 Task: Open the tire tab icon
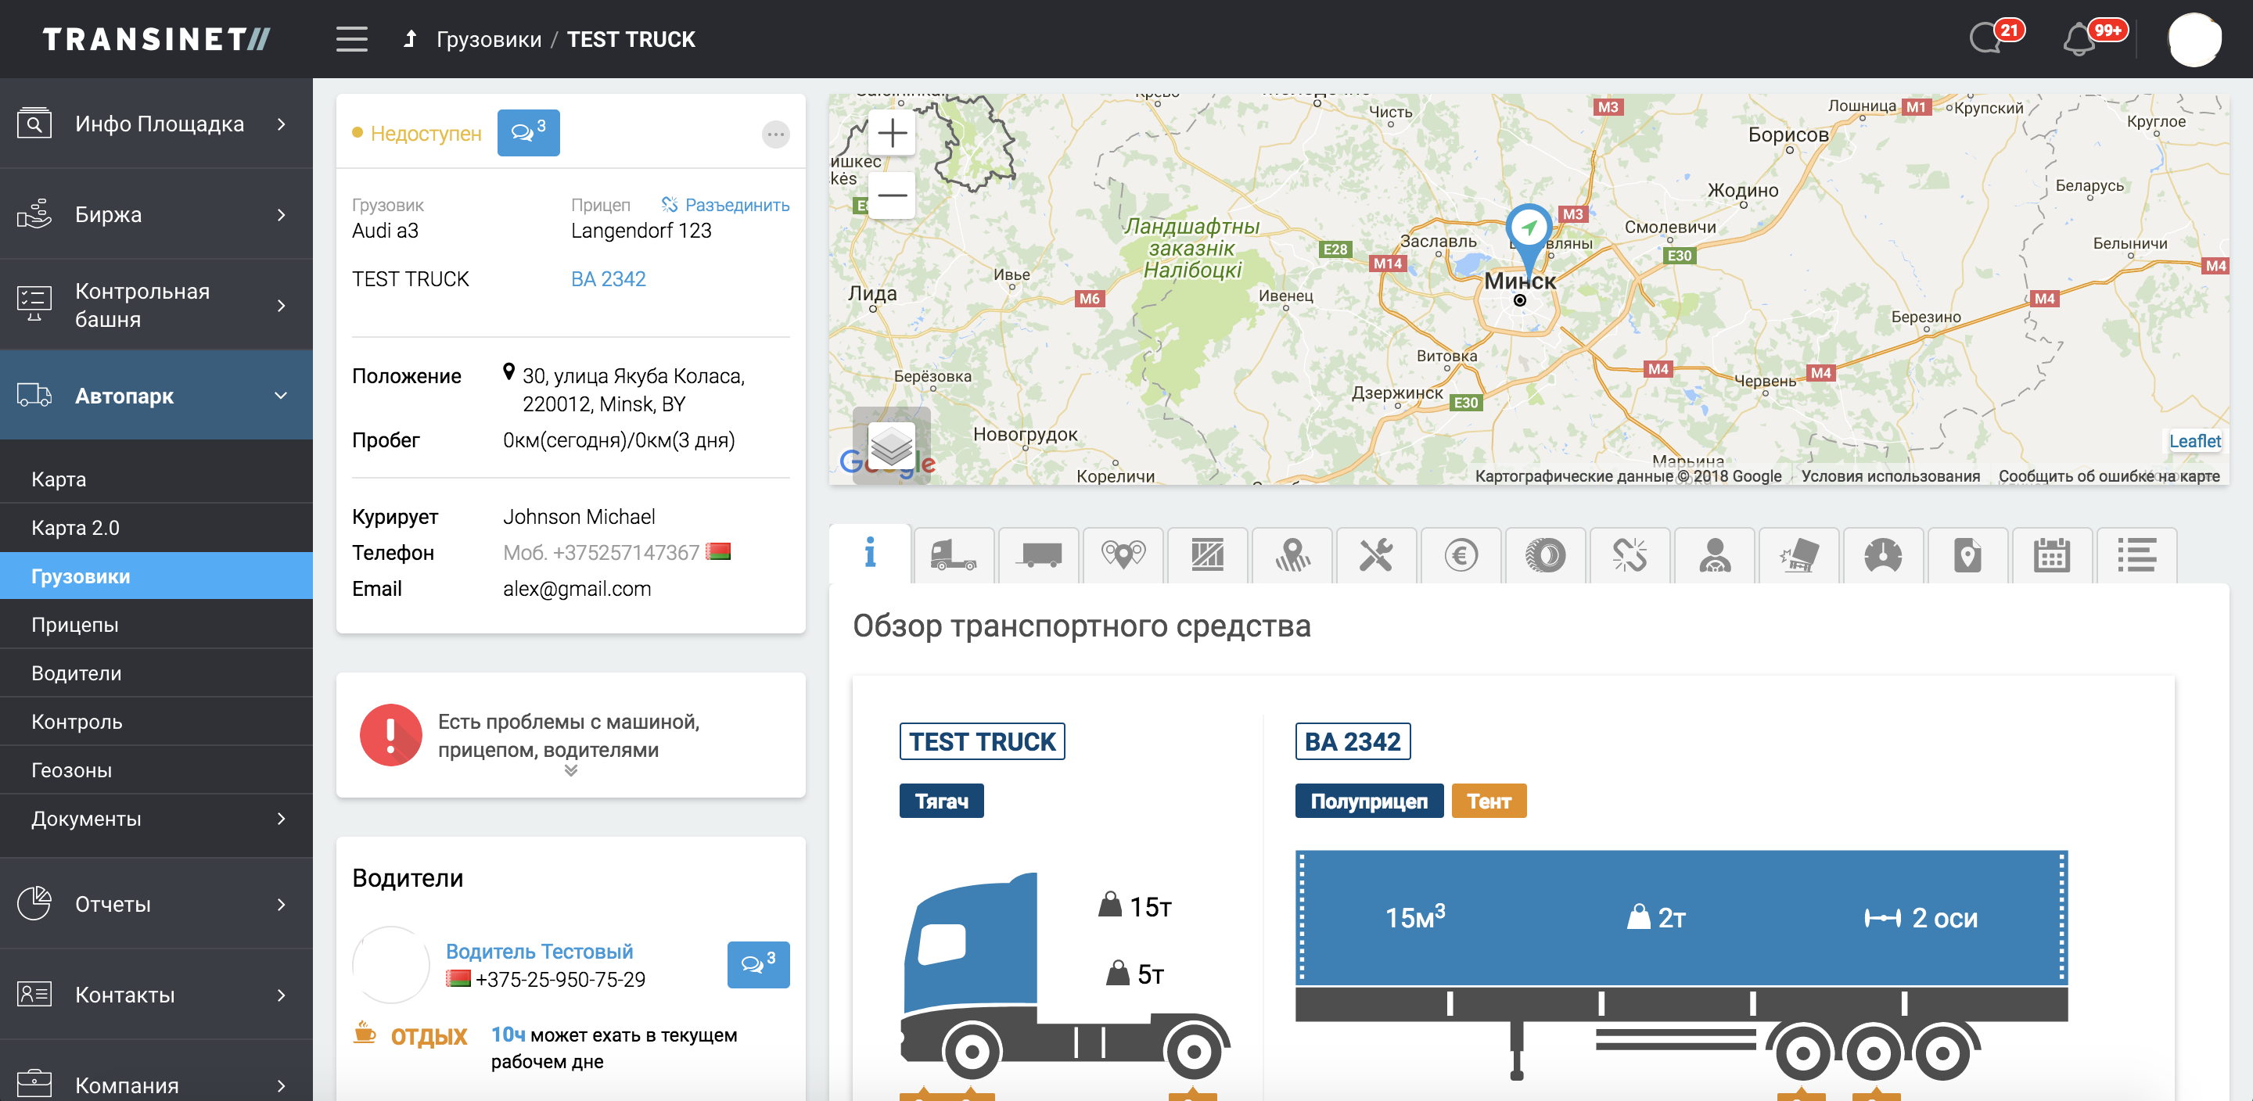[1544, 554]
